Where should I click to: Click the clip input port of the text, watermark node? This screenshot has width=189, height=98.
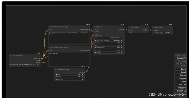(x=49, y=50)
